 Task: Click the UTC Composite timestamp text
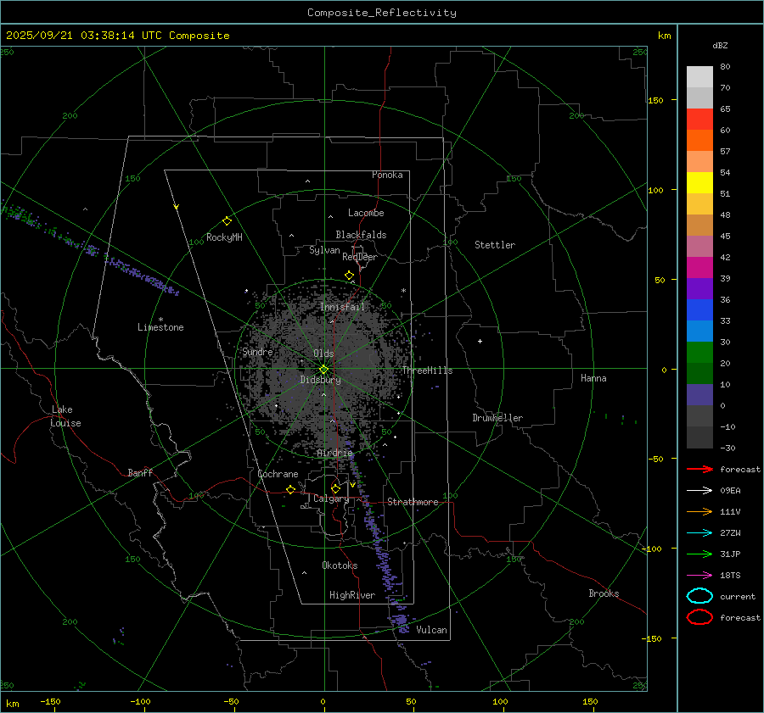(118, 36)
